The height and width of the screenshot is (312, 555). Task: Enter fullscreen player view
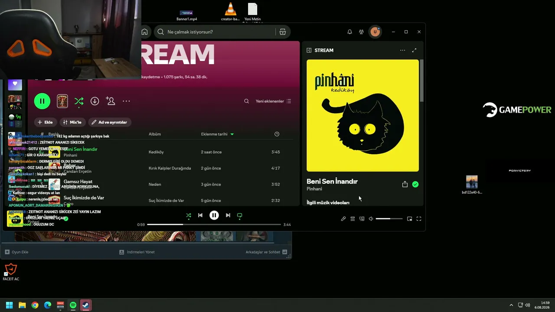click(419, 219)
